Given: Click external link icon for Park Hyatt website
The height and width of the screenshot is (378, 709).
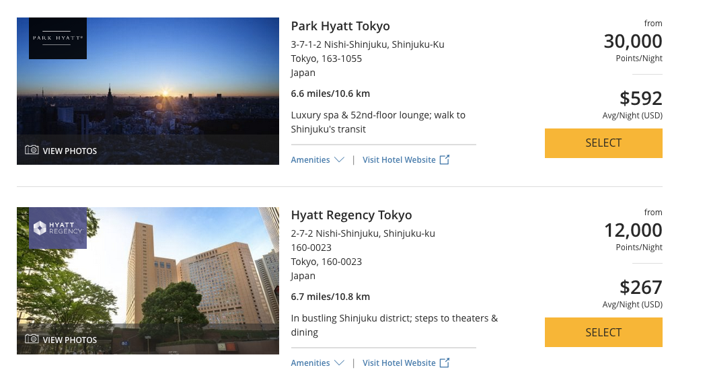Looking at the screenshot, I should [x=444, y=160].
